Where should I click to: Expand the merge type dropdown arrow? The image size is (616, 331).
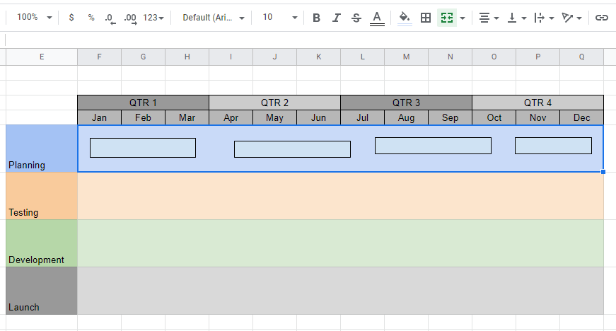tap(463, 18)
